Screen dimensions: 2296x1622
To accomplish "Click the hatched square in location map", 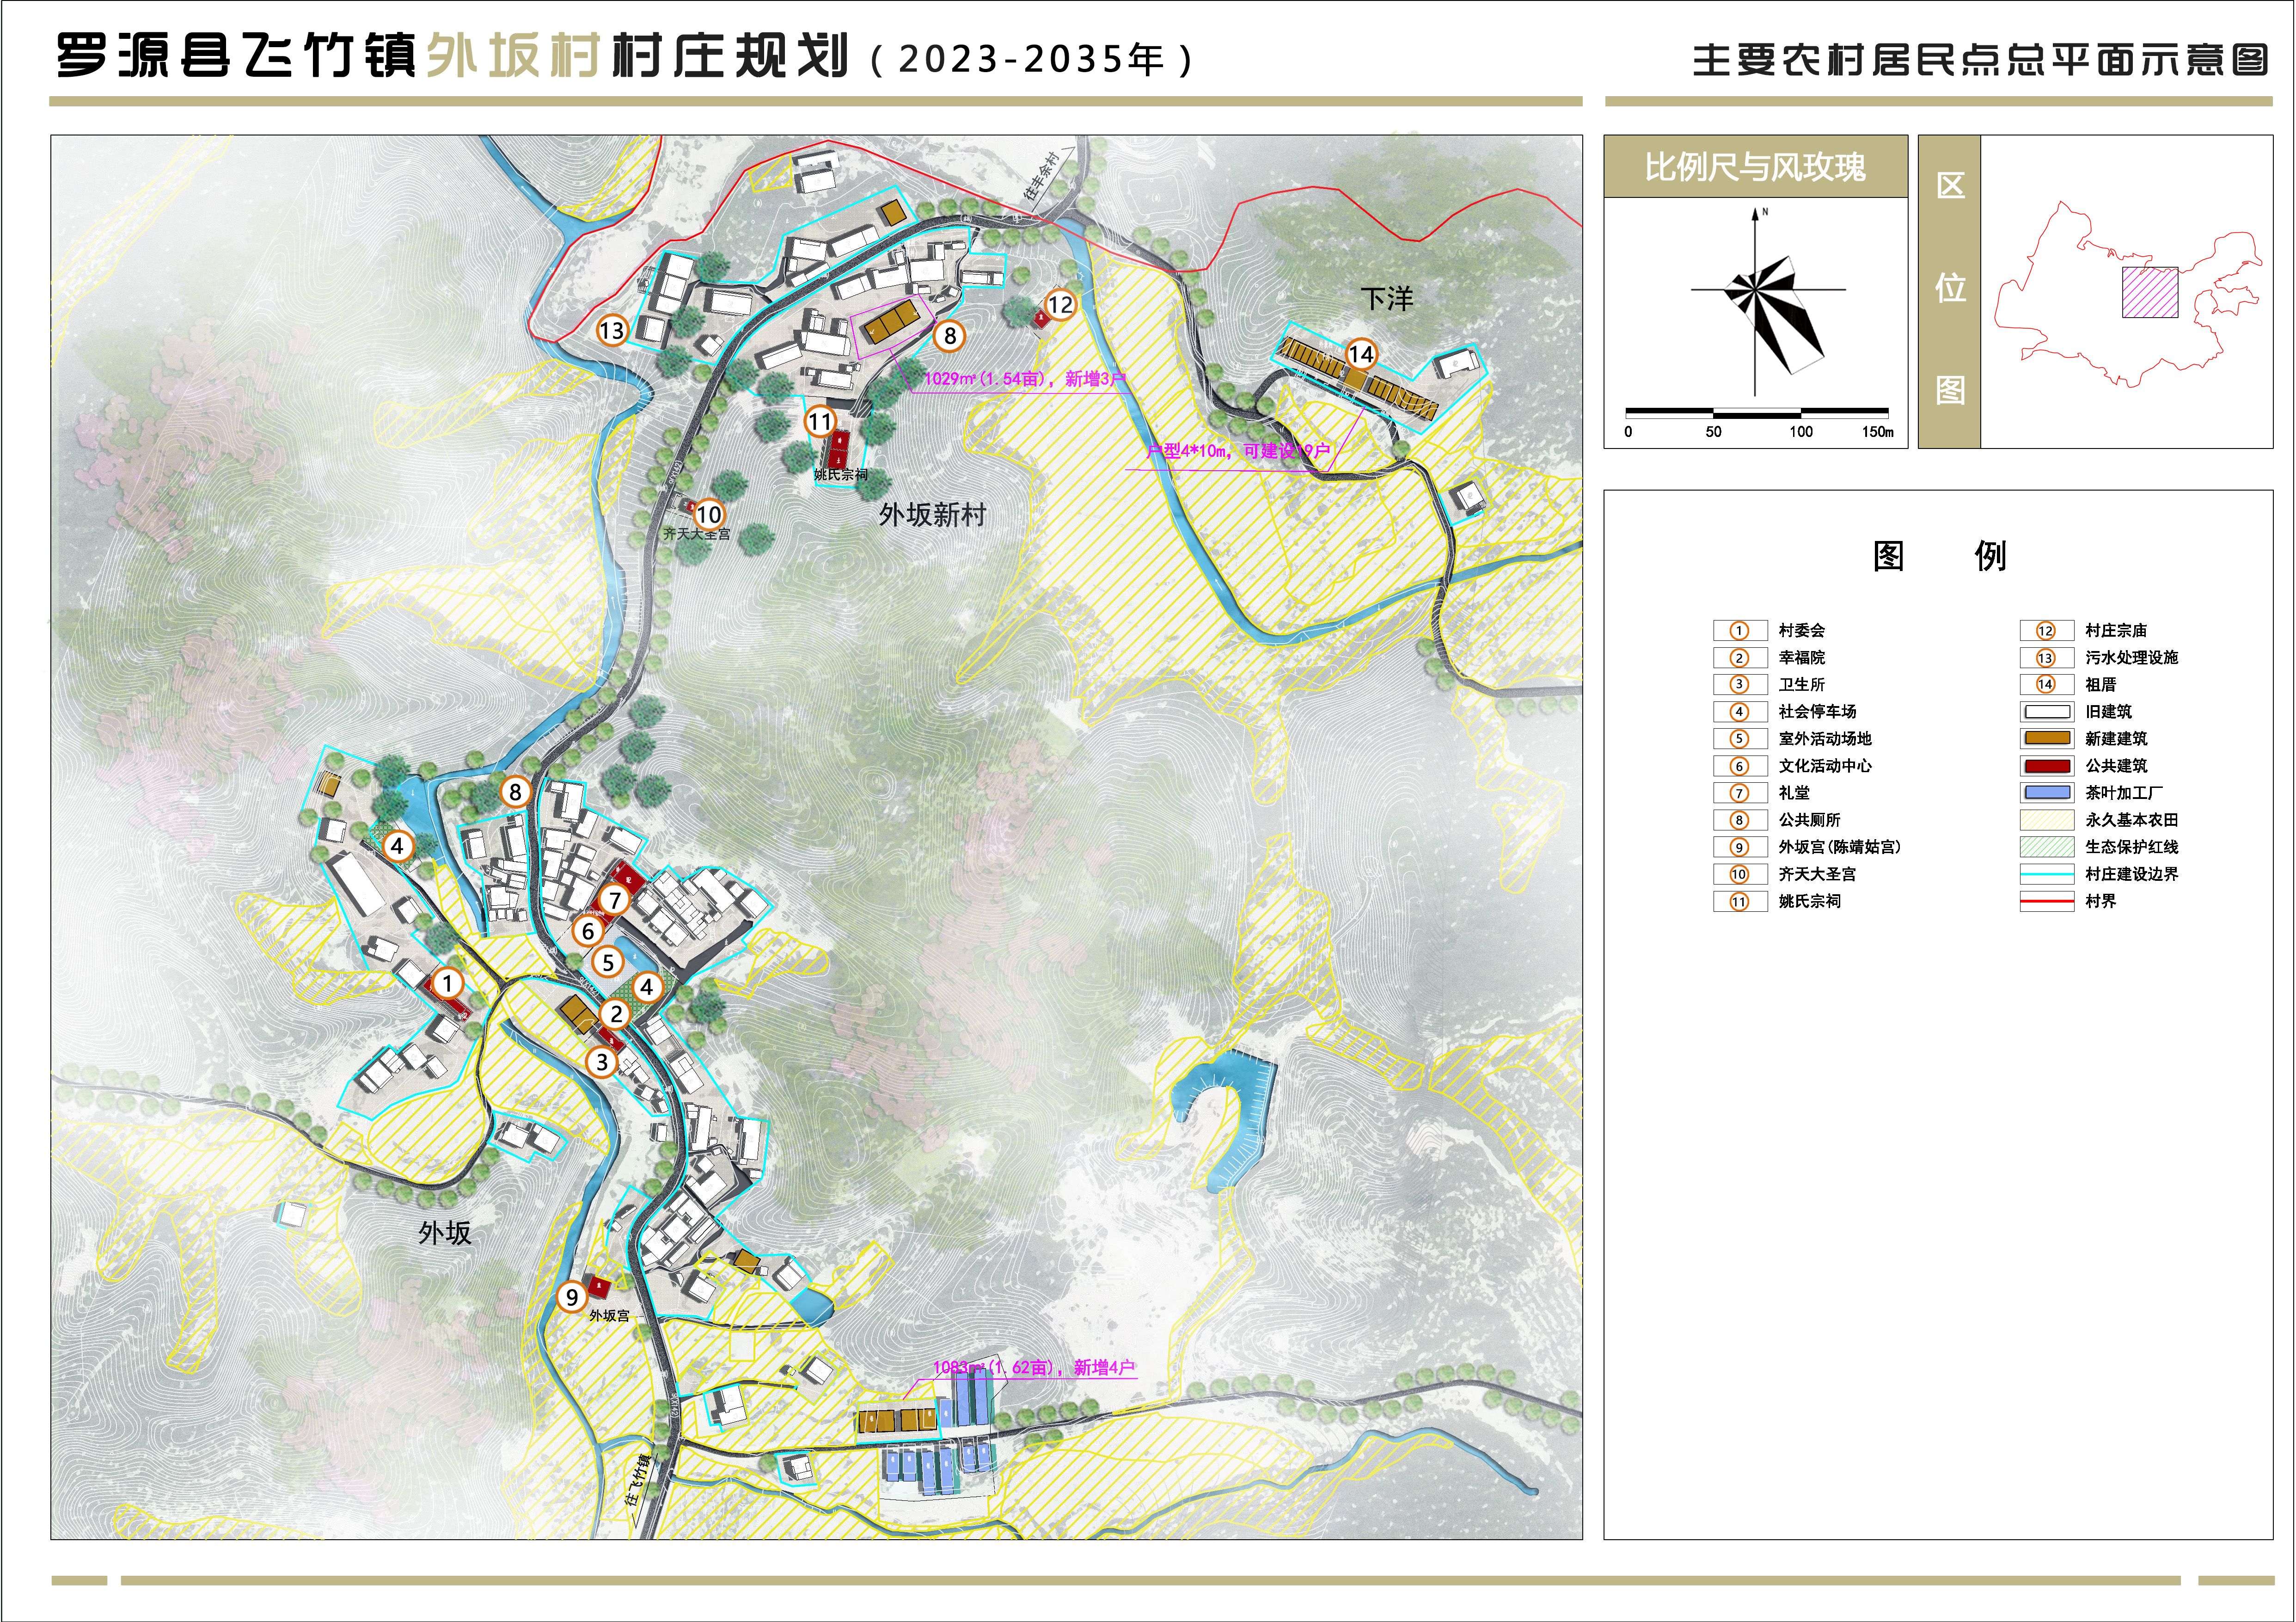I will 2150,293.
